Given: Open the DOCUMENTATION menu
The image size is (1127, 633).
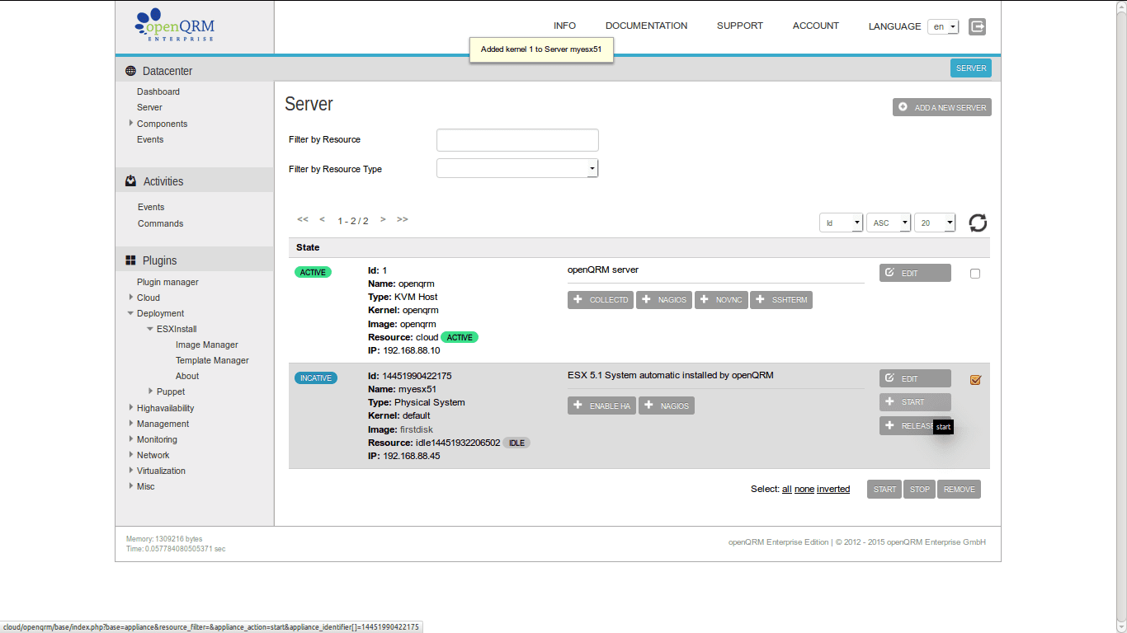Looking at the screenshot, I should [646, 26].
